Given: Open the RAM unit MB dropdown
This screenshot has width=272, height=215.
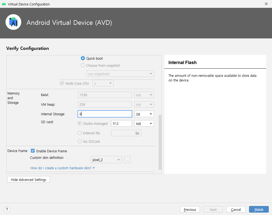Looking at the screenshot, I should (144, 95).
